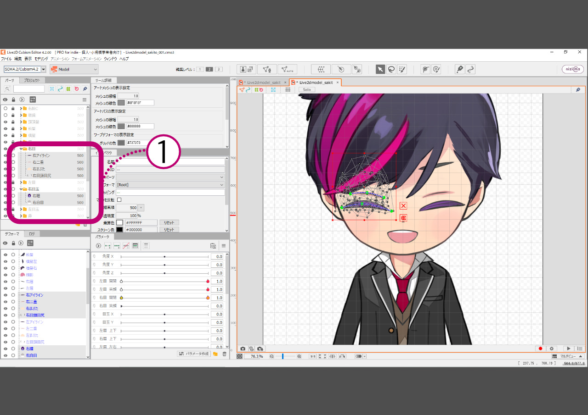Open the ファイル menu
588x415 pixels.
click(6, 59)
